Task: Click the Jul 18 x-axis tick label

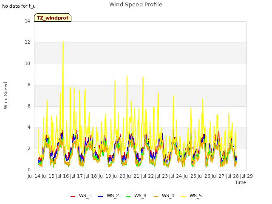Action: tap(91, 176)
